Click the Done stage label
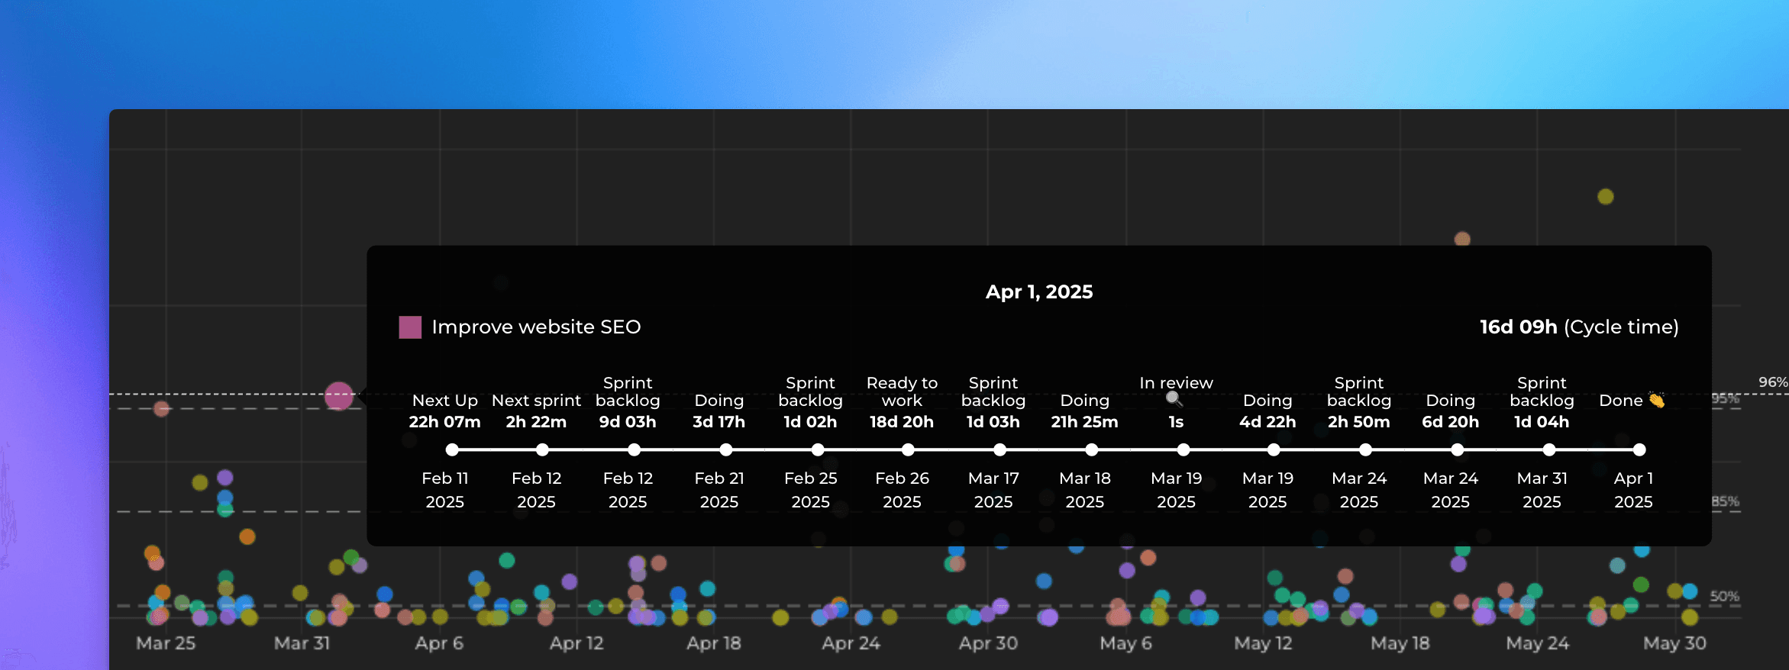 coord(1620,401)
